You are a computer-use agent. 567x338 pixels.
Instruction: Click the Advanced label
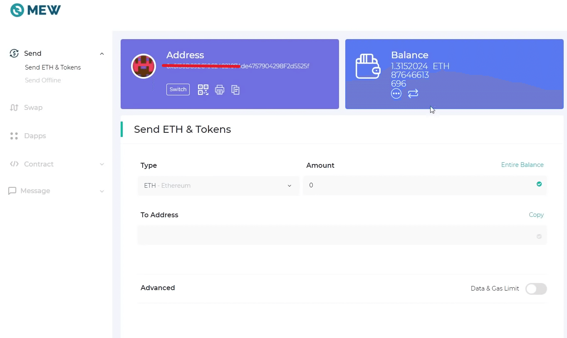[x=158, y=288]
